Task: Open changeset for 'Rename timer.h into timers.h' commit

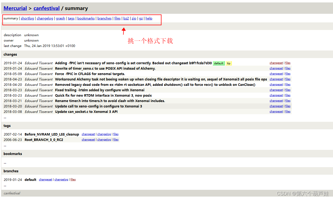Action: (276, 101)
